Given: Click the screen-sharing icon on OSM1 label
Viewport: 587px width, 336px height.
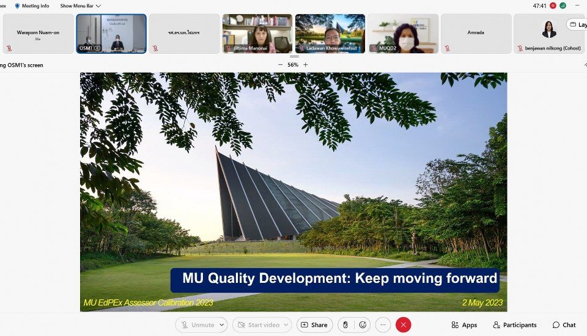Looking at the screenshot, I should (x=97, y=48).
